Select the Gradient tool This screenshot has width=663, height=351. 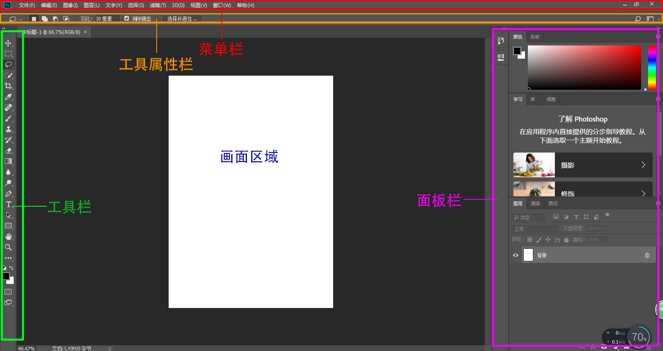click(x=8, y=161)
